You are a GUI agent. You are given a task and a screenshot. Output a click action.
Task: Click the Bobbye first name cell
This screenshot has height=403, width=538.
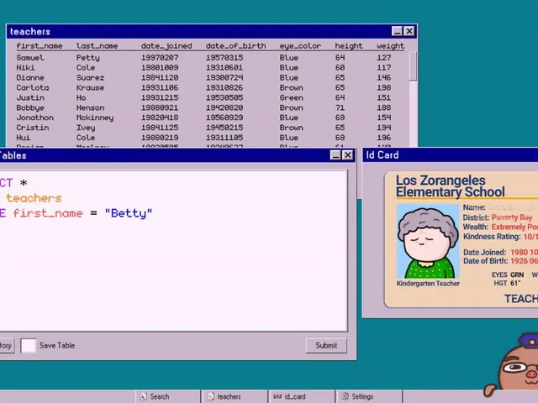[30, 107]
